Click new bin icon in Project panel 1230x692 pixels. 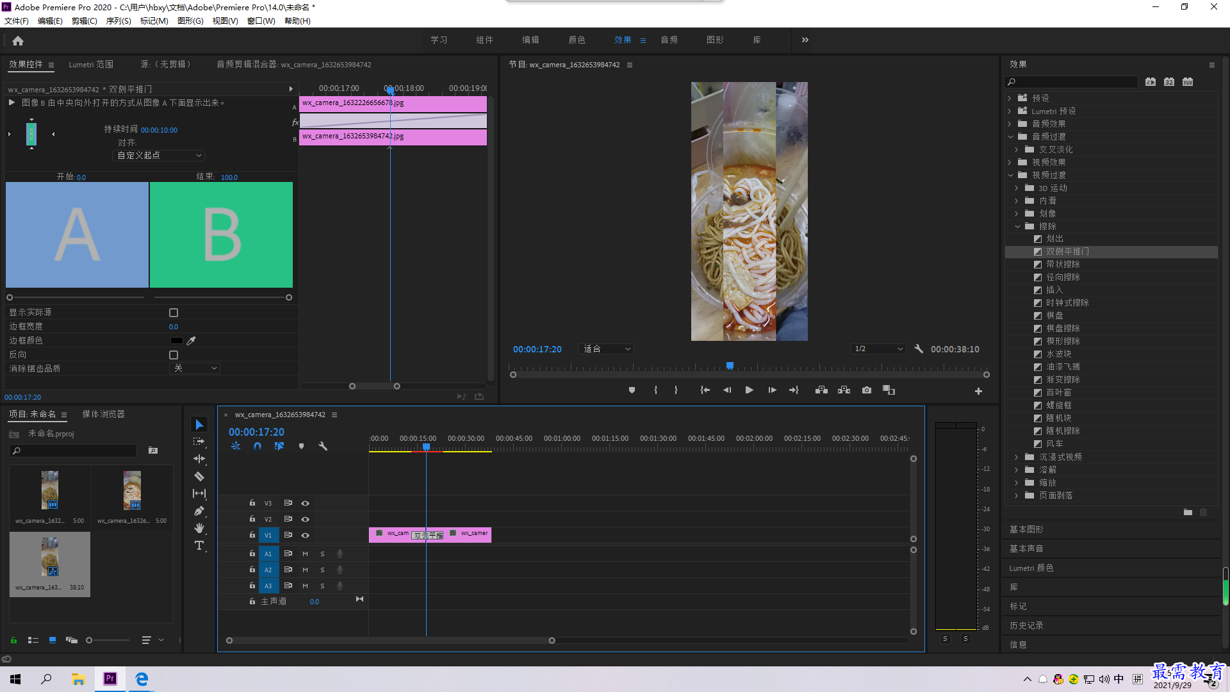(153, 450)
